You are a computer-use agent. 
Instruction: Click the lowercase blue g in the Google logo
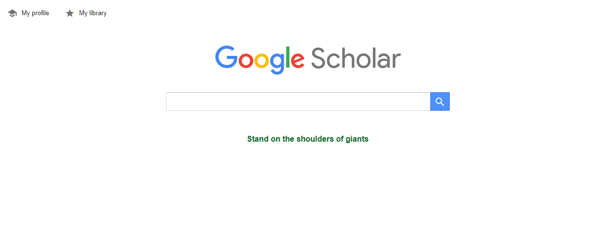[277, 63]
